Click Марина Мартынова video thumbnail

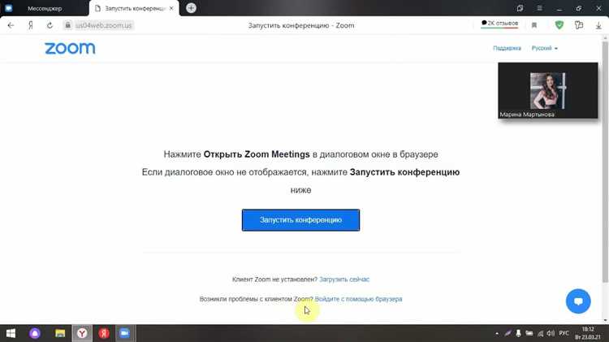[x=547, y=90]
